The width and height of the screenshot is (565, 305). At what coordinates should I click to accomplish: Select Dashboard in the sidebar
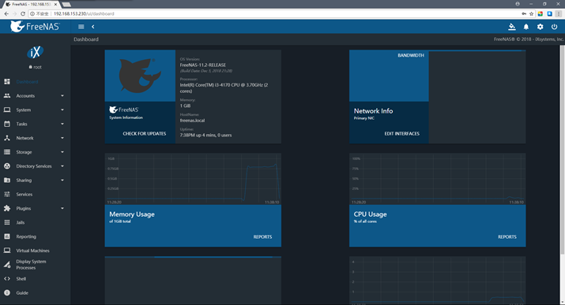[x=27, y=82]
